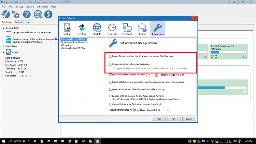The image size is (256, 144).
Task: Open File Explorer from the taskbar
Action: (56, 141)
